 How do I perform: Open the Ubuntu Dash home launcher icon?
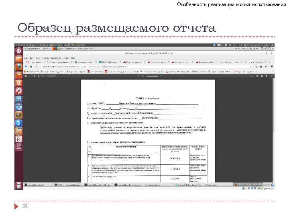tap(18, 51)
